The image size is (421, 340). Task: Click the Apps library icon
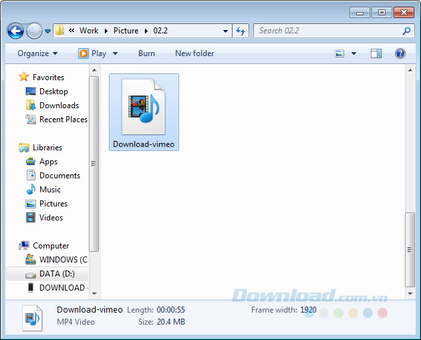31,161
